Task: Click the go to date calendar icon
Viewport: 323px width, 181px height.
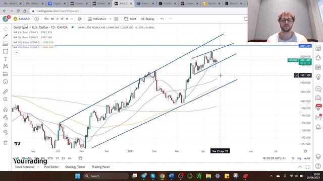Action: (x=80, y=158)
